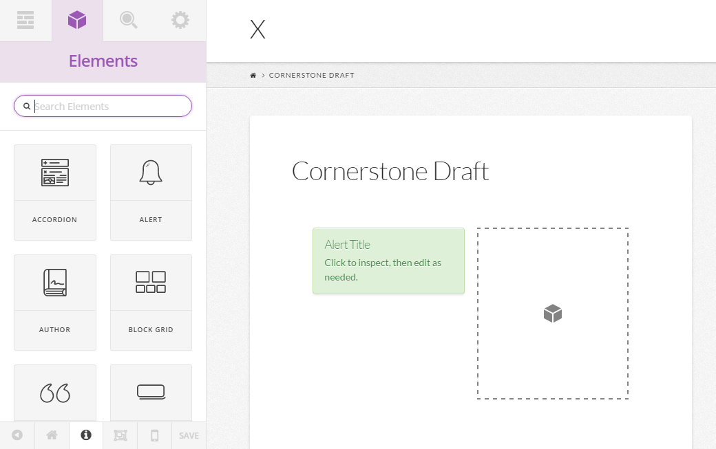Screen dimensions: 716x449
Task: Choose the Author book element icon
Action: (55, 283)
